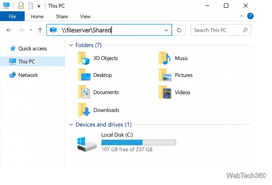Select This PC in navigation pane
The height and width of the screenshot is (185, 272).
coord(32,62)
